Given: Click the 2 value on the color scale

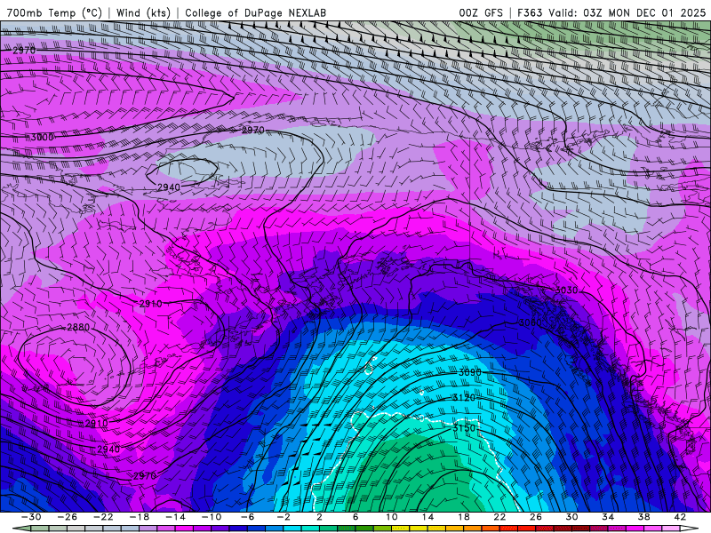Looking at the screenshot, I should click(x=319, y=517).
